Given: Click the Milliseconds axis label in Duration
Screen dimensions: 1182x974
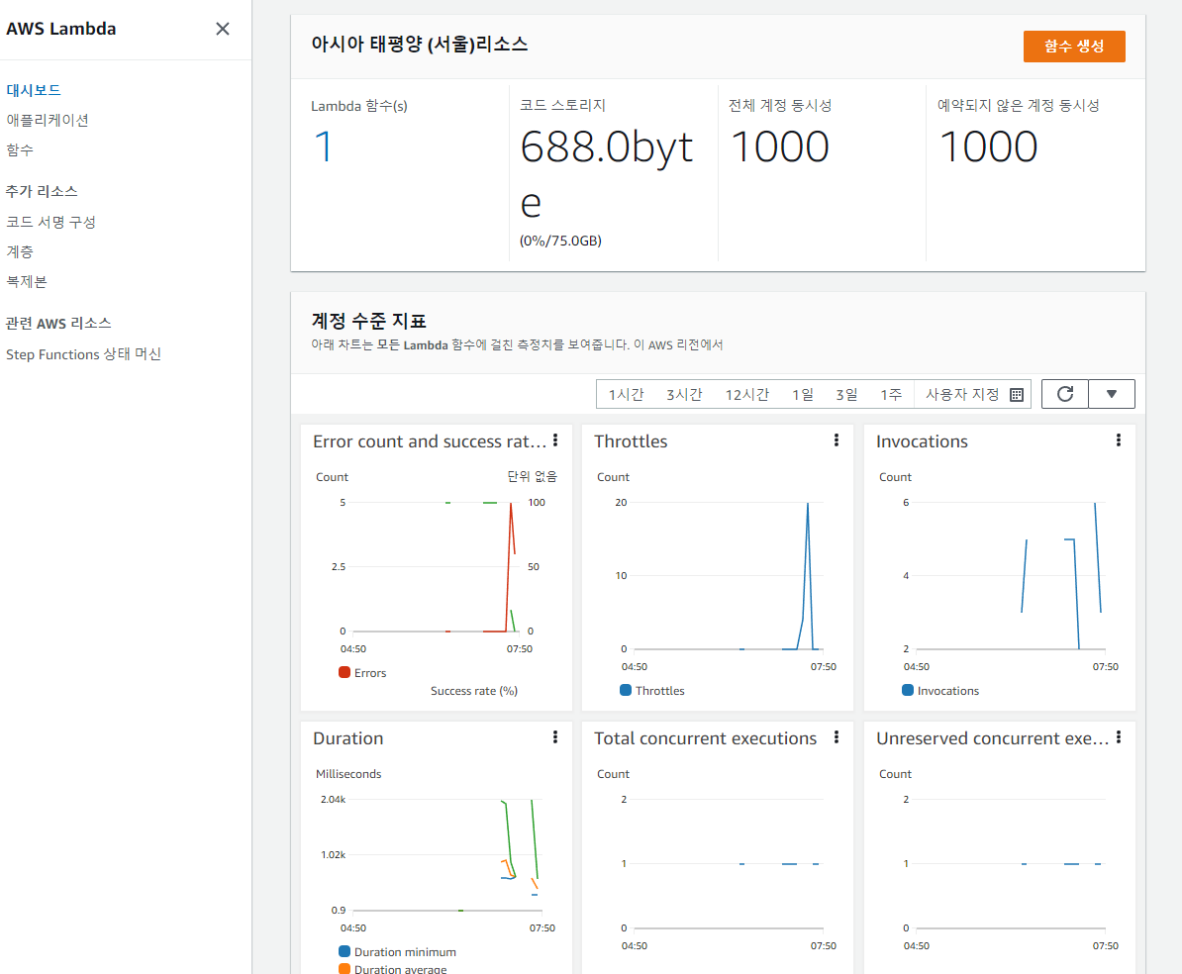Looking at the screenshot, I should click(348, 774).
